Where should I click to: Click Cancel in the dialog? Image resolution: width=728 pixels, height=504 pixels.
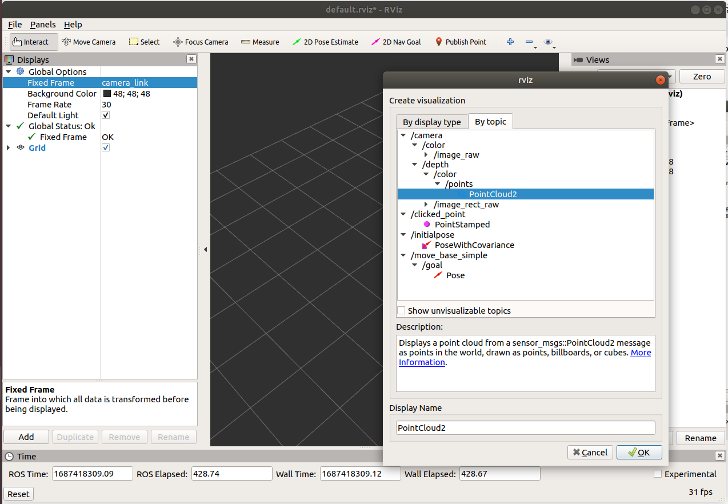coord(590,452)
